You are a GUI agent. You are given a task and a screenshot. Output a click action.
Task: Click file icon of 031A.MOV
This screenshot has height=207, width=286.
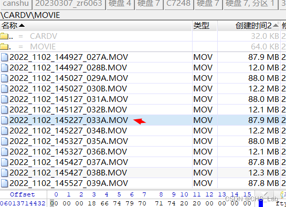(4, 99)
